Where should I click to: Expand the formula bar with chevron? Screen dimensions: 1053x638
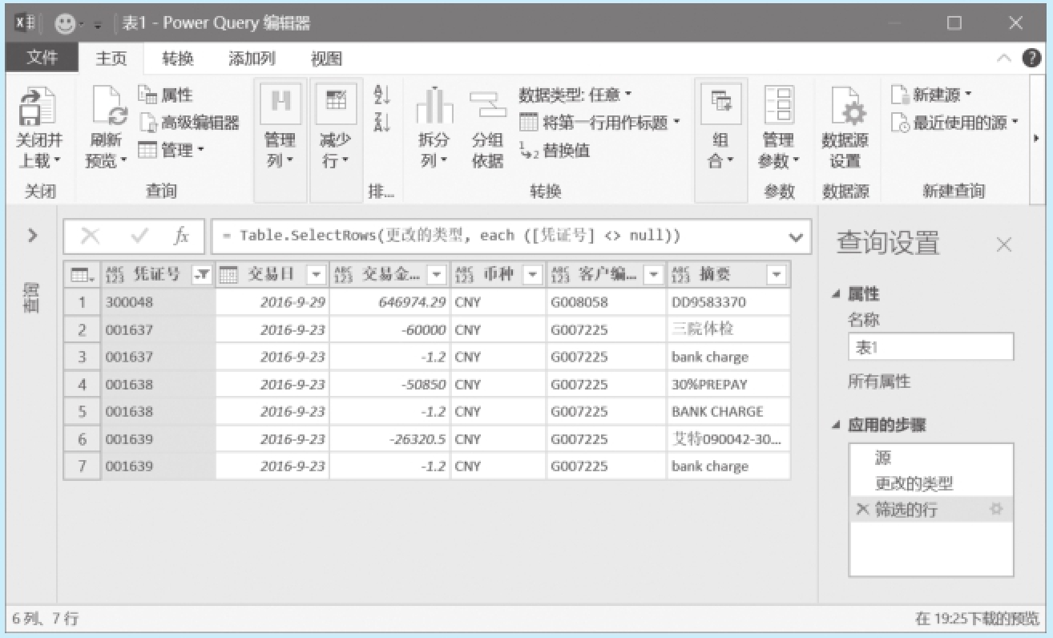[795, 236]
